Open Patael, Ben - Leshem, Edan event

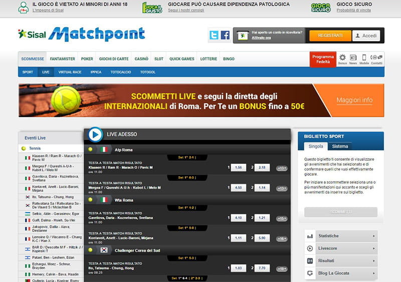pos(51,257)
